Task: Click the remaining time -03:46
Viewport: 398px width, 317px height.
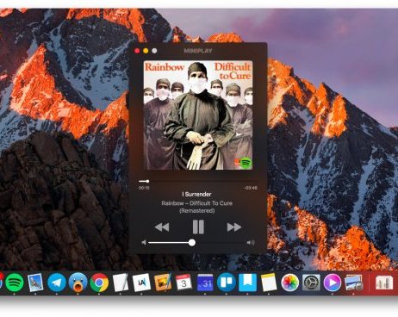Action: (251, 188)
